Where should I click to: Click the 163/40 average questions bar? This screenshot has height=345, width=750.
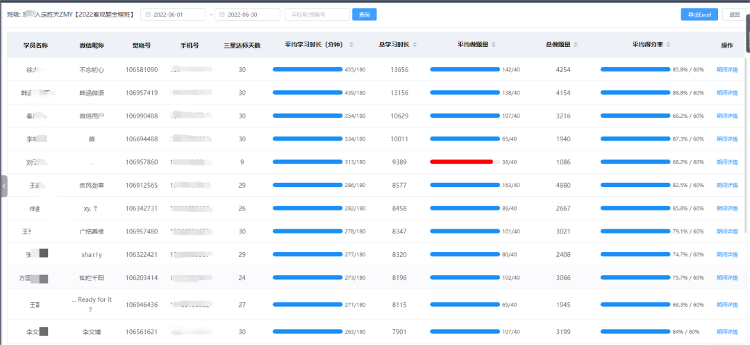pos(465,185)
